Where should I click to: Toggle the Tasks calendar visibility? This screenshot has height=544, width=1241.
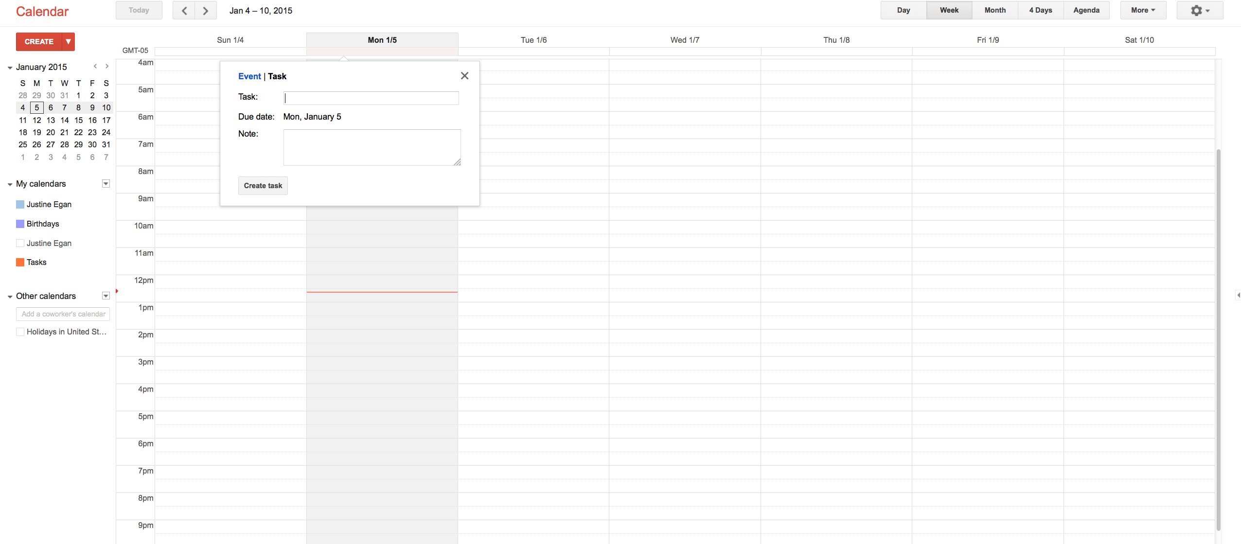[x=20, y=262]
